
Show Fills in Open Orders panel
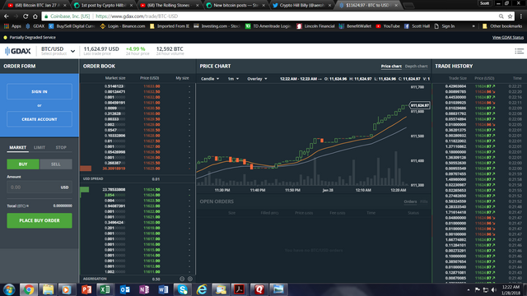pyautogui.click(x=424, y=201)
